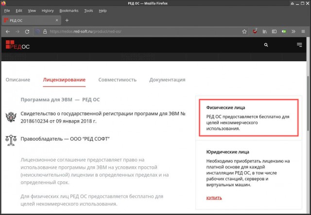Open the Tools menu

pyautogui.click(x=88, y=11)
